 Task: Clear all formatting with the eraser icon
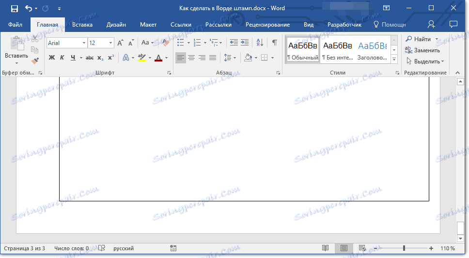point(166,43)
